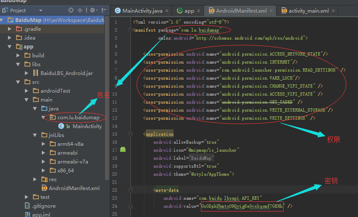This screenshot has height=217, width=358.
Task: Expand the androidTest folder
Action: [27, 91]
